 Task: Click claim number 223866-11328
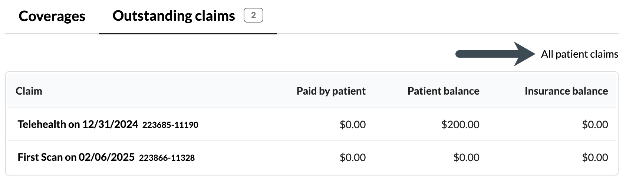(x=167, y=158)
